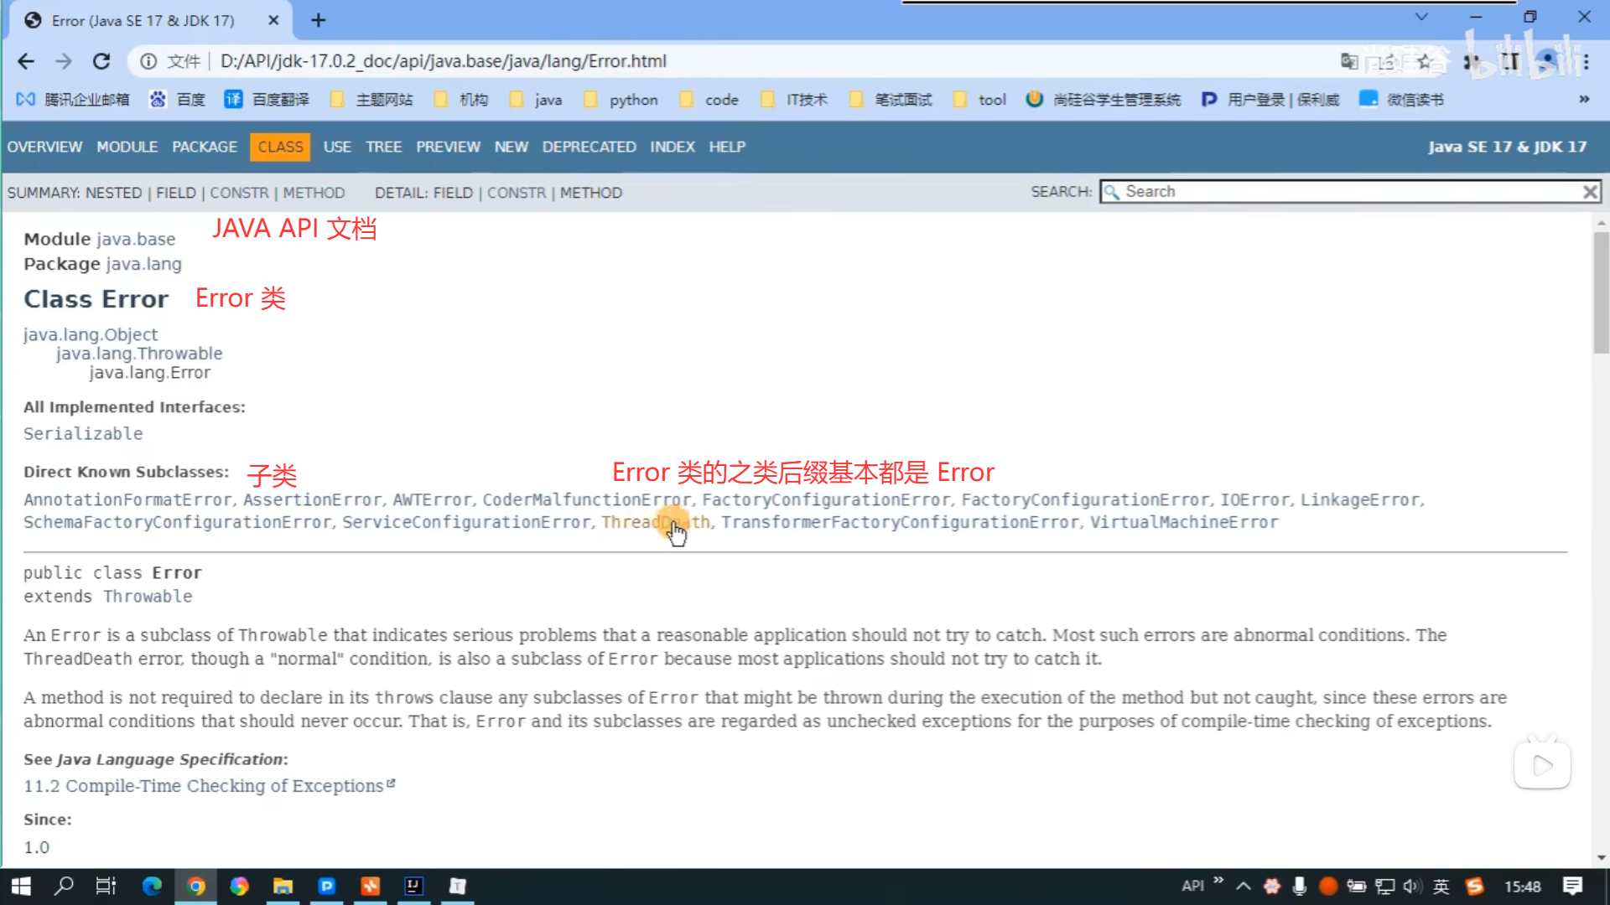Click into the Search input field
This screenshot has width=1610, height=905.
tap(1342, 192)
